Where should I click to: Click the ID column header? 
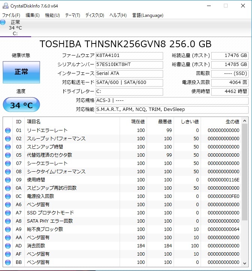[x=19, y=122]
